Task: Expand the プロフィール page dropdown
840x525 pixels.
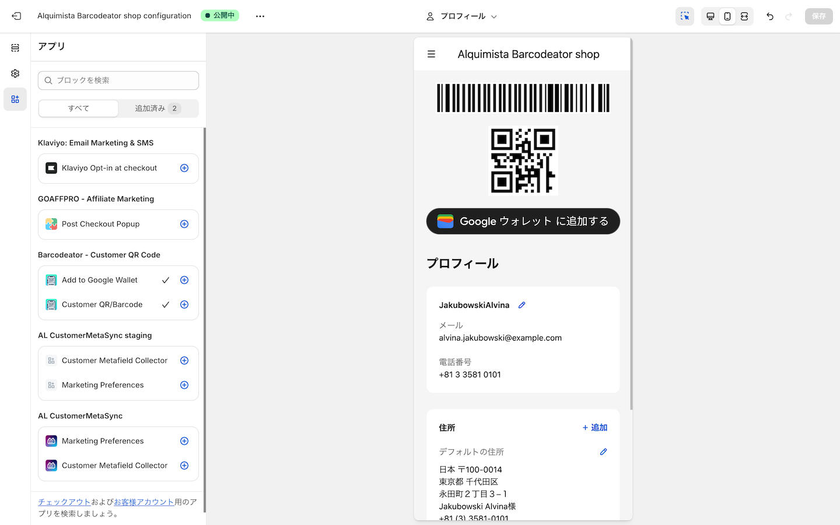Action: tap(462, 16)
